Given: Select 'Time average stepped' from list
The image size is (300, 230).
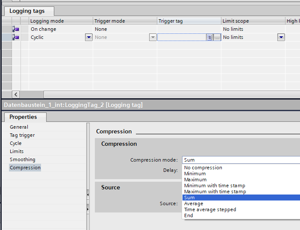Looking at the screenshot, I should point(210,209).
